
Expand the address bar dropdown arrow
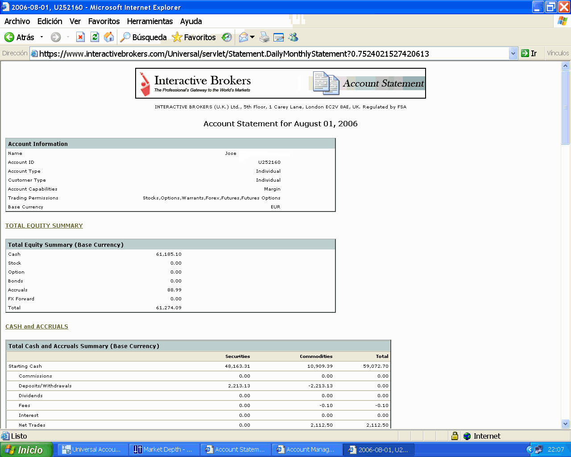tap(513, 54)
